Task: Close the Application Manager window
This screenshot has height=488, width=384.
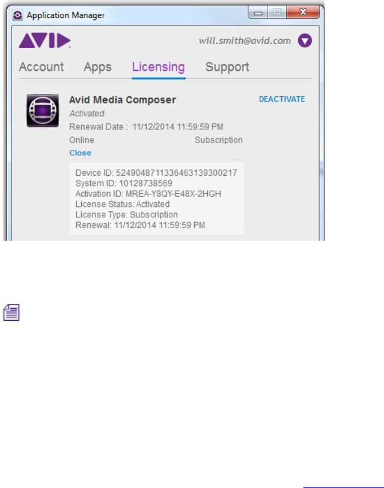Action: (x=303, y=13)
